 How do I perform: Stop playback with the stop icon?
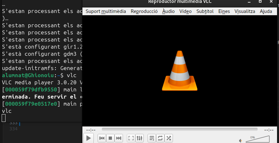(x=110, y=138)
